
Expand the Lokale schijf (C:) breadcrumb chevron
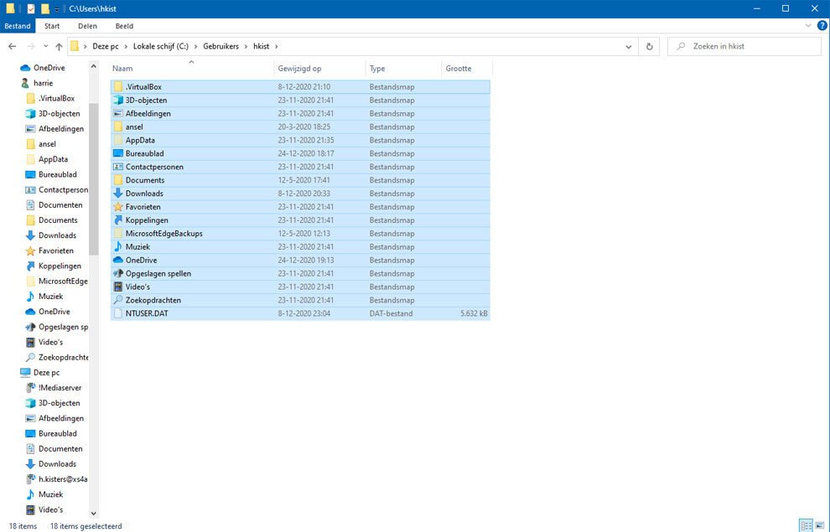[x=196, y=47]
